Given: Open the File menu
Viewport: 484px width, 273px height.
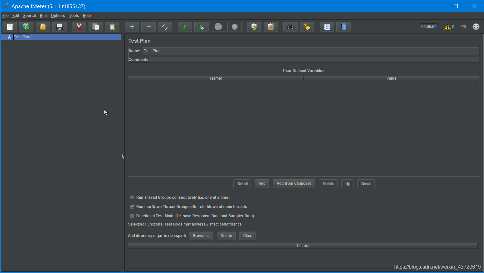Looking at the screenshot, I should 5,16.
